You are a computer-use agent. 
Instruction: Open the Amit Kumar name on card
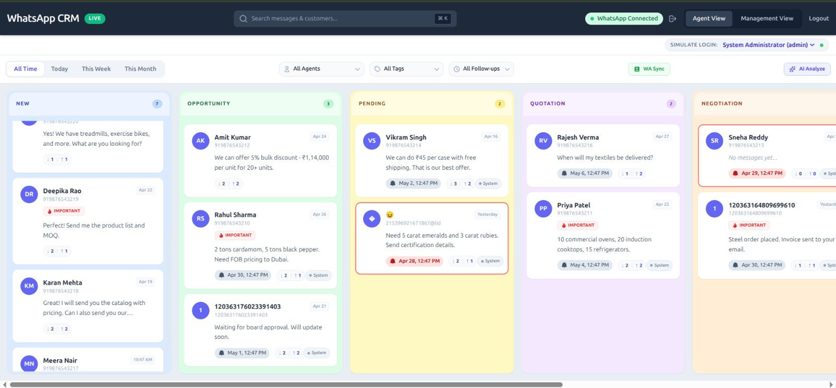tap(233, 137)
